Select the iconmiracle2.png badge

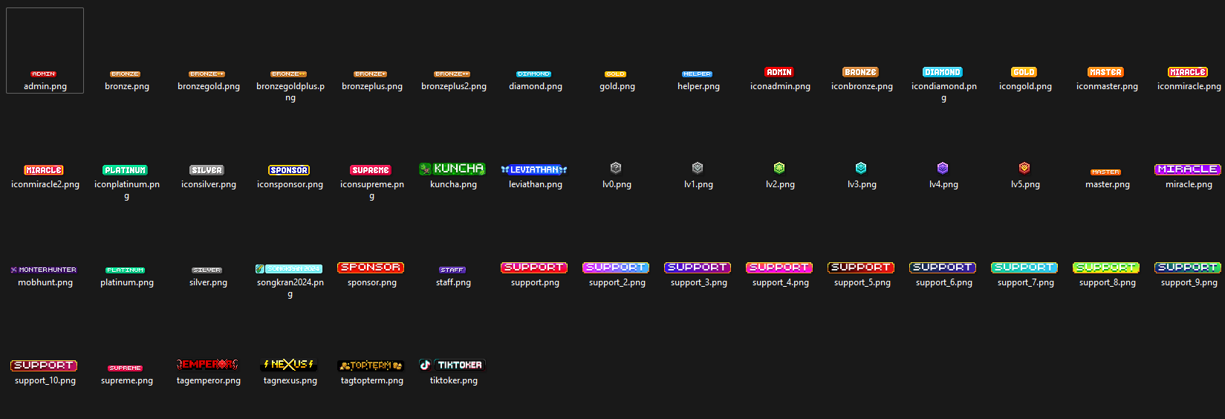[44, 170]
